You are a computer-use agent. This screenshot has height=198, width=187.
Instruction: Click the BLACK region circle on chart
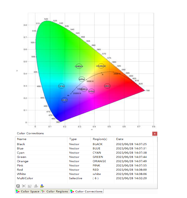[x=84, y=89]
